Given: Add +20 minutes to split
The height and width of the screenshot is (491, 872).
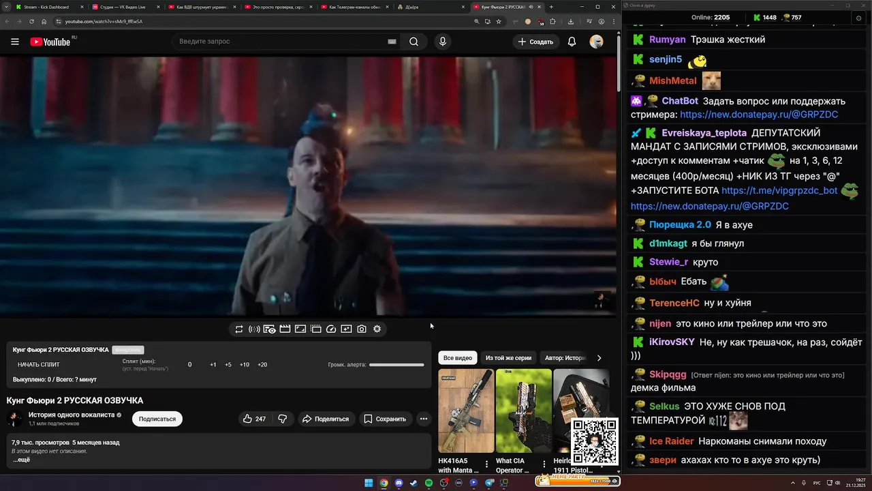Looking at the screenshot, I should pyautogui.click(x=262, y=365).
